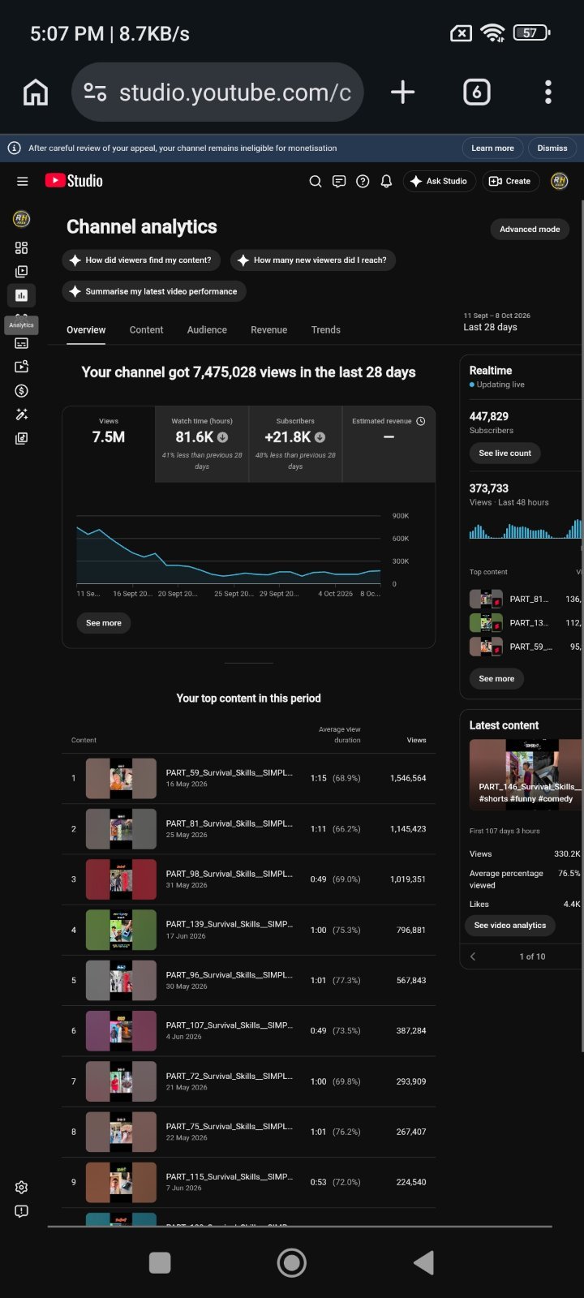
Task: Click the See live count button
Action: pos(505,453)
